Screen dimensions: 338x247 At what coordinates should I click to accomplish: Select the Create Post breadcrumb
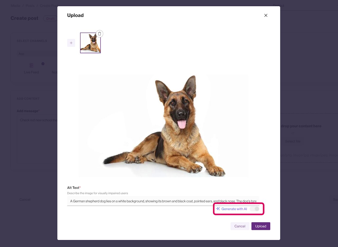pyautogui.click(x=49, y=6)
